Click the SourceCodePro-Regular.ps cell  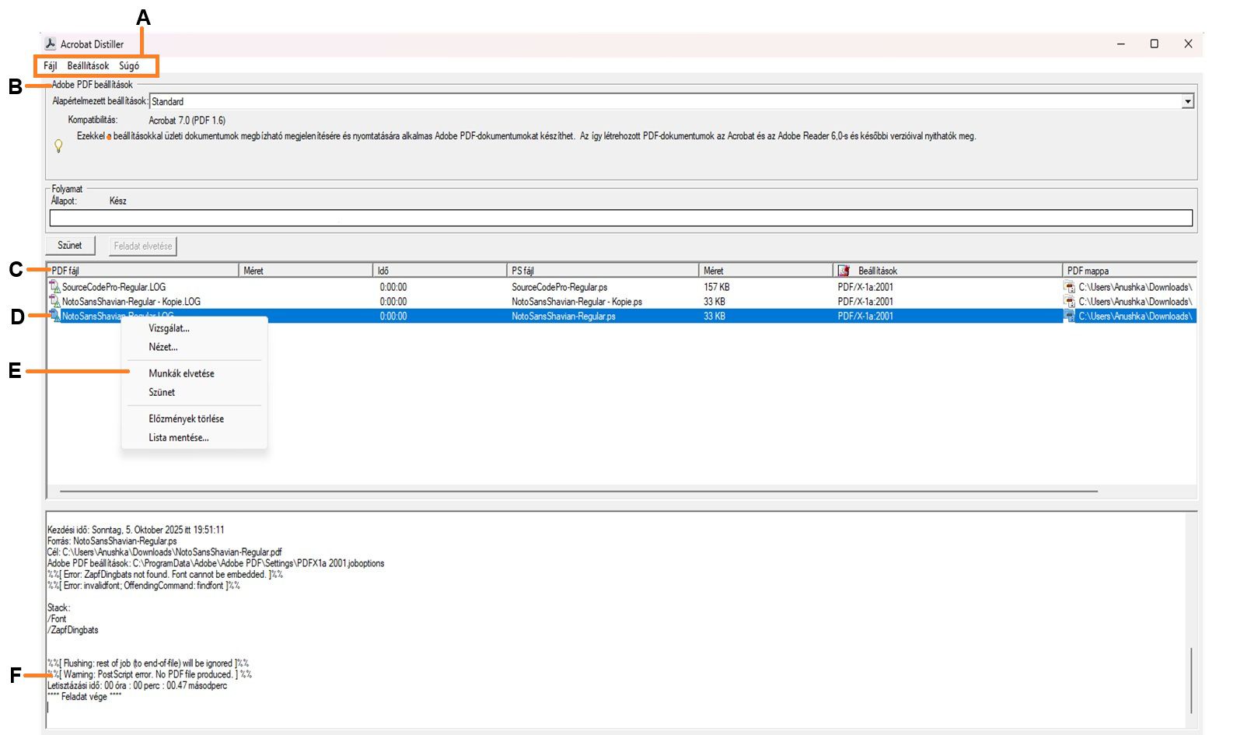pos(559,287)
